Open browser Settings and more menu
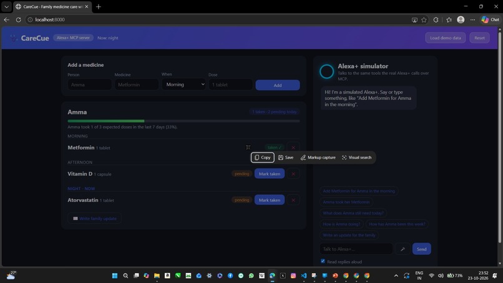Screen dimensions: 503x283 tap(472, 20)
